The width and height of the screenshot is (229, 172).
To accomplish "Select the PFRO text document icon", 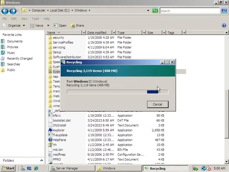I will tap(50, 159).
